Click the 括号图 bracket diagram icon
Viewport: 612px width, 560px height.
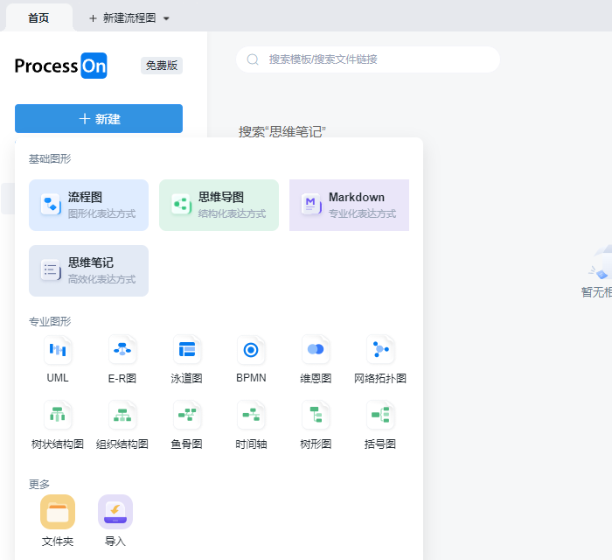pyautogui.click(x=380, y=416)
